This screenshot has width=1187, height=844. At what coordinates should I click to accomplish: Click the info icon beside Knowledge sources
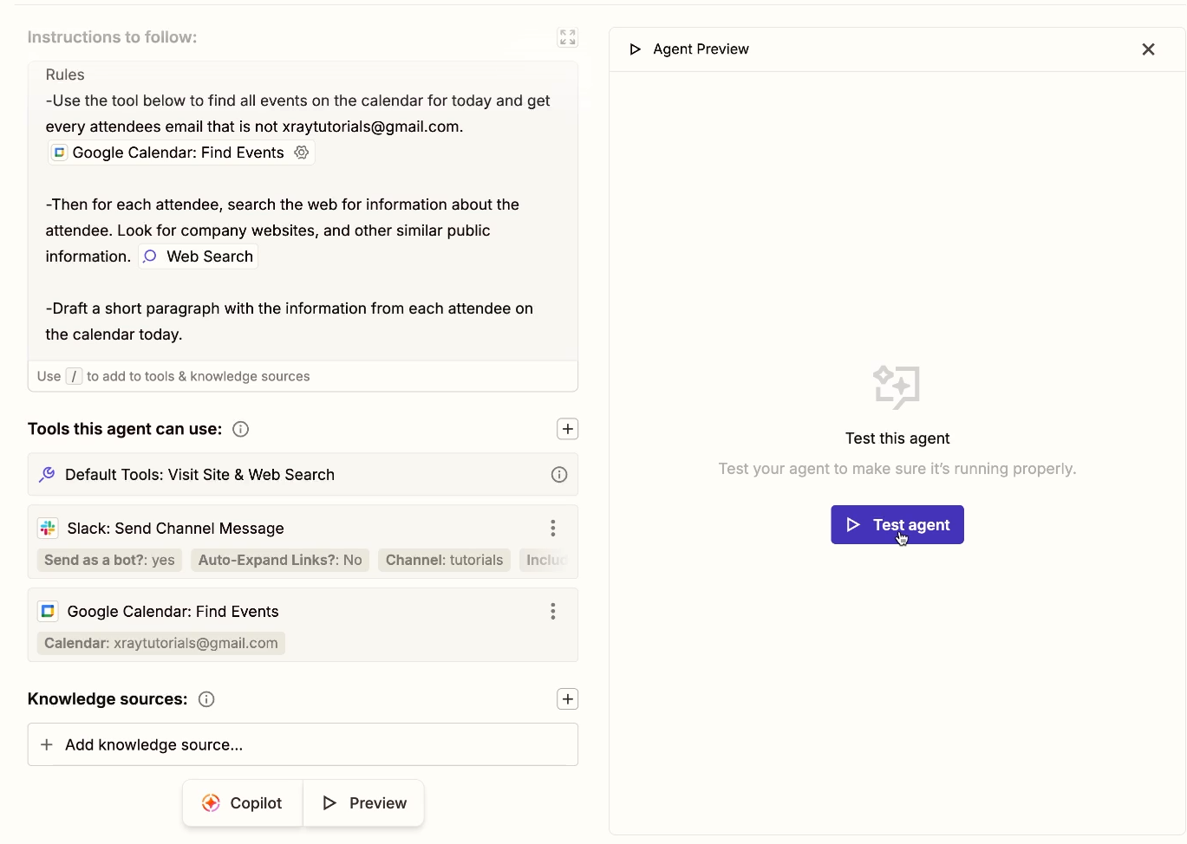205,698
